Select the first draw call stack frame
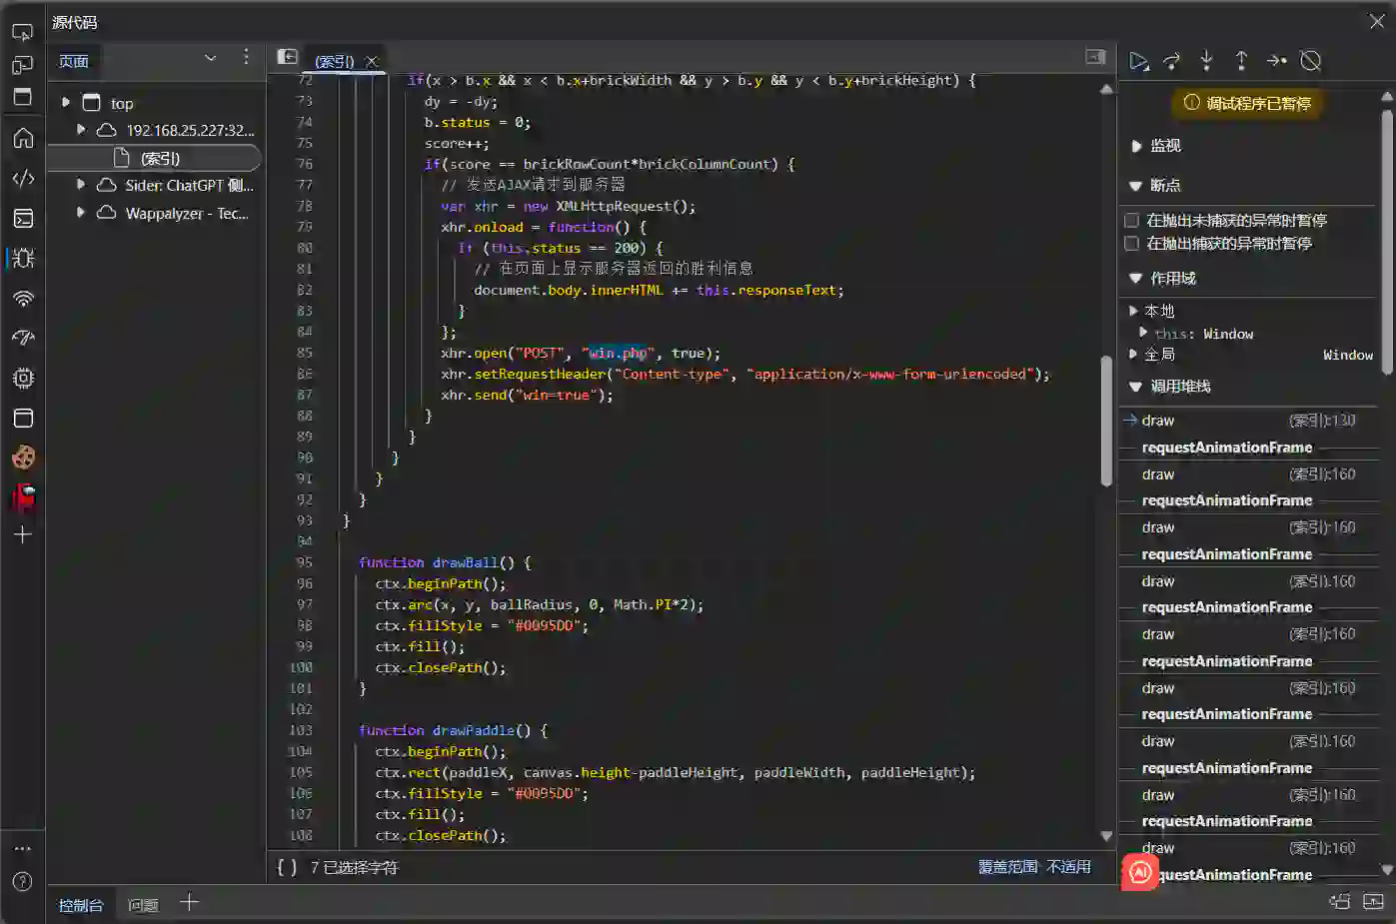Viewport: 1396px width, 924px height. pyautogui.click(x=1158, y=421)
